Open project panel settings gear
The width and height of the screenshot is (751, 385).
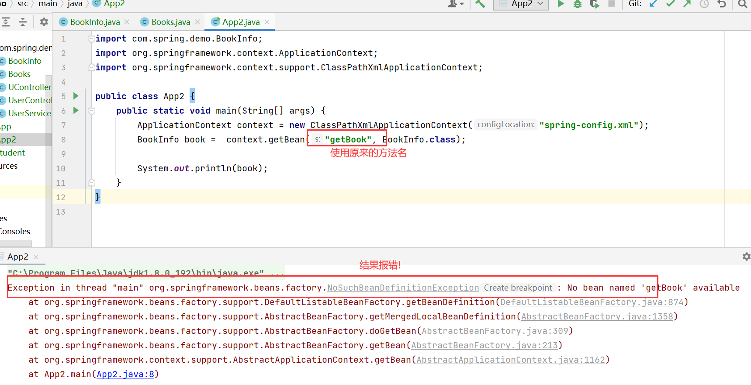pos(44,22)
